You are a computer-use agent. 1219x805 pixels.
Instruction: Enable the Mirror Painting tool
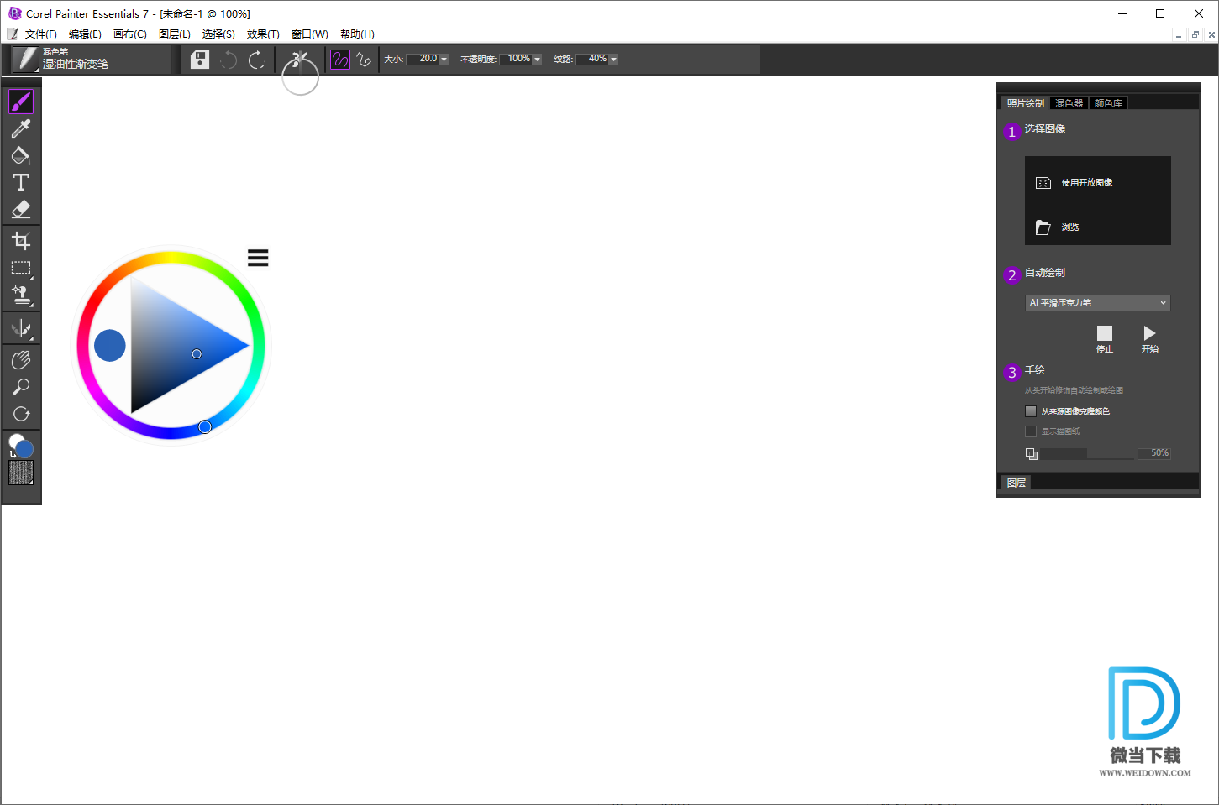click(21, 328)
